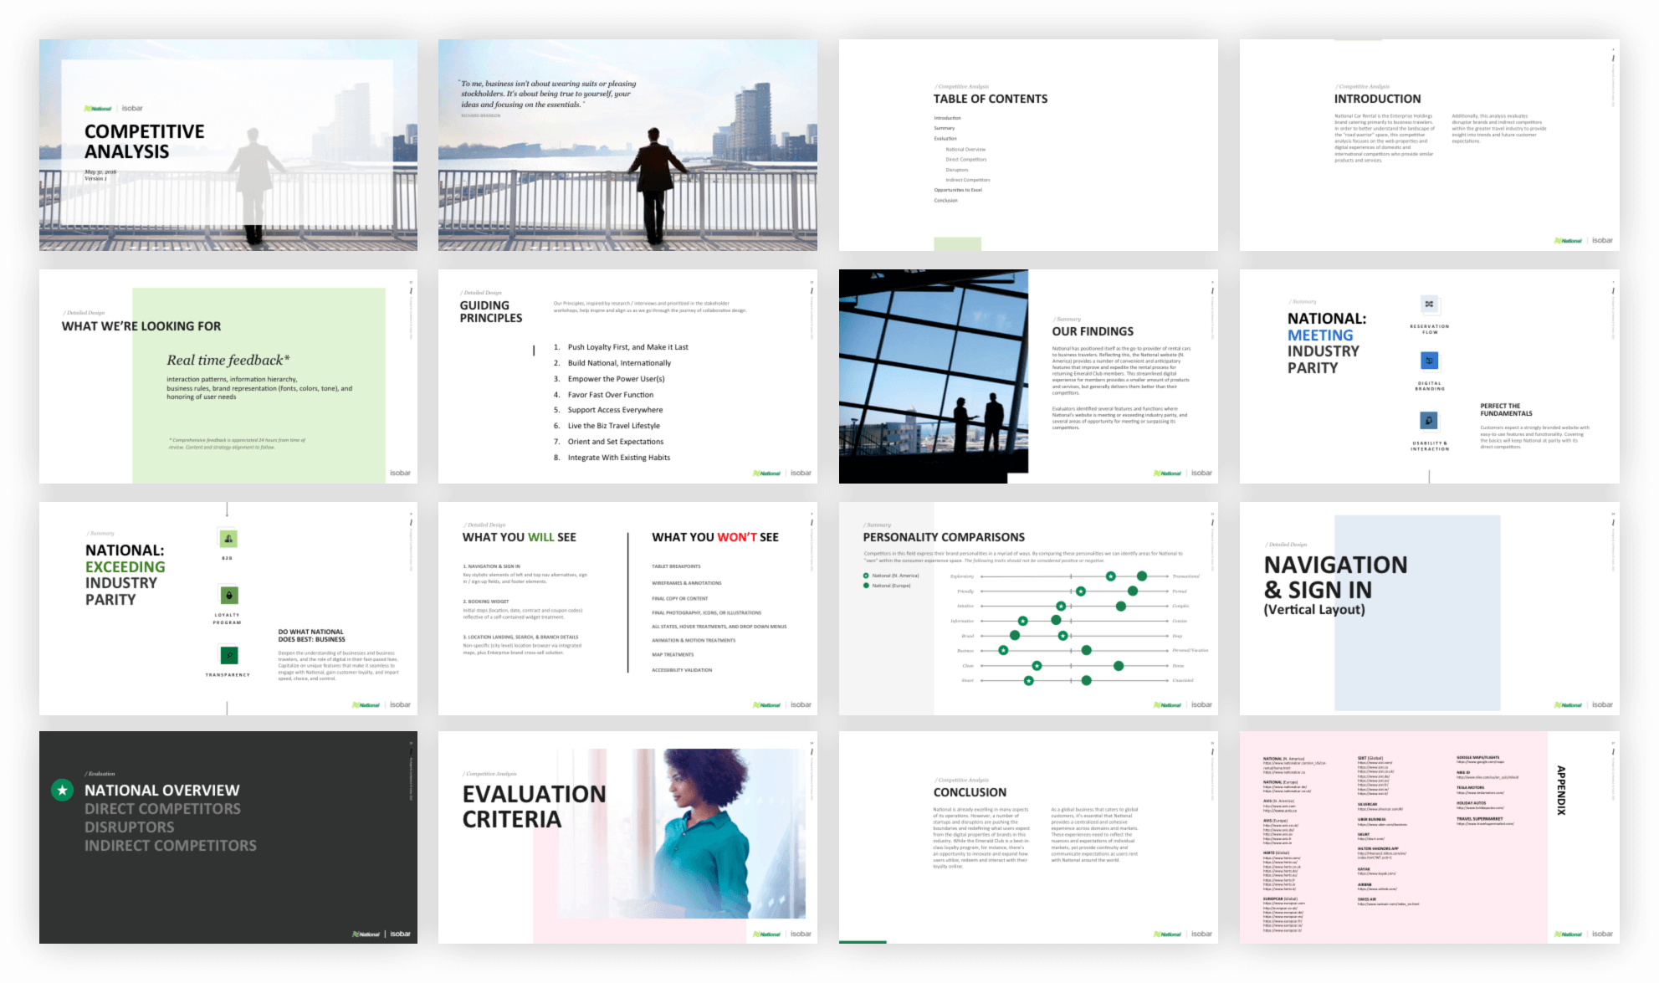Viewport: 1659px width, 983px height.
Task: Select the Evaluation Criteria slide
Action: click(627, 837)
